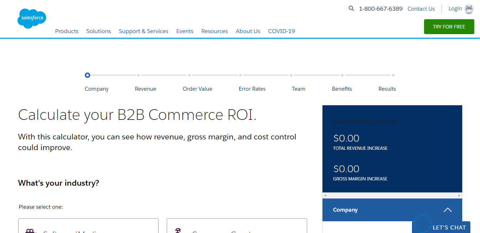
Task: Collapse the Company panel chevron
Action: [448, 210]
